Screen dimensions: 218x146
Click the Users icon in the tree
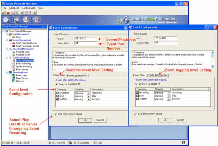[x=14, y=37]
